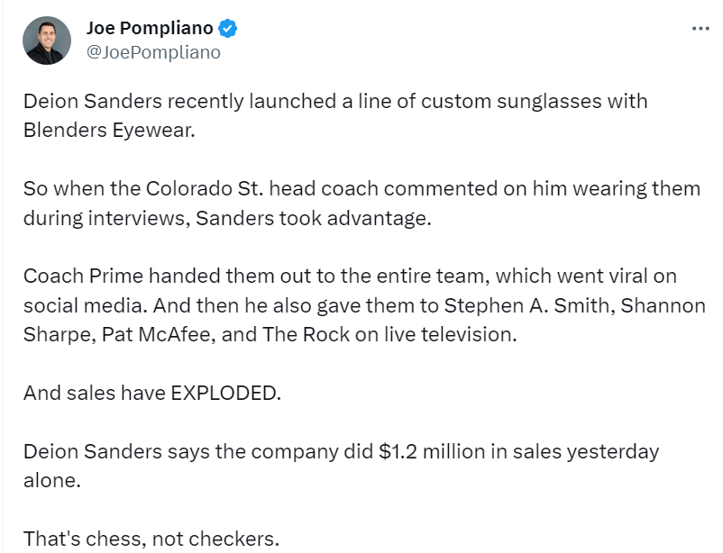Viewport: 723px width, 553px height.
Task: Click the line "That's chess, not checkers."
Action: pos(151,539)
